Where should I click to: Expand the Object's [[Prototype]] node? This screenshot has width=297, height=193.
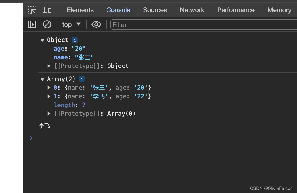pos(49,66)
